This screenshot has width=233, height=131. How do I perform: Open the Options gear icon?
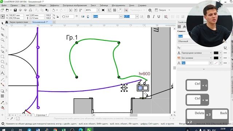tap(150, 10)
